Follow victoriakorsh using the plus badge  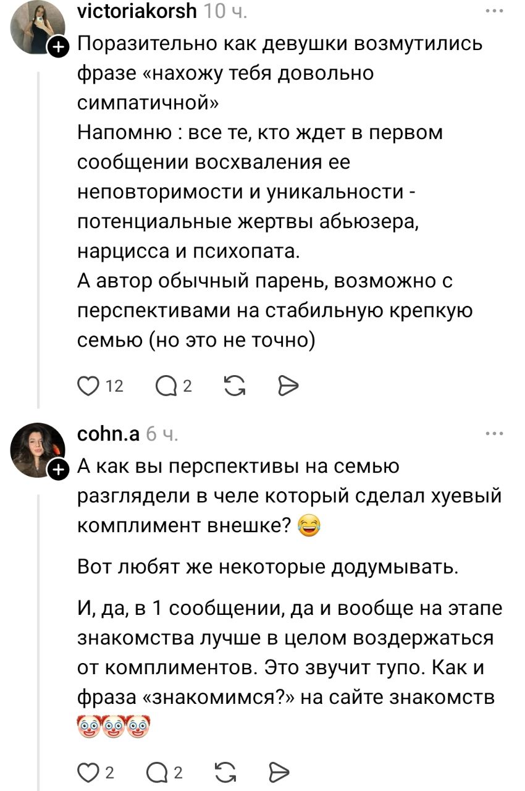tap(57, 46)
